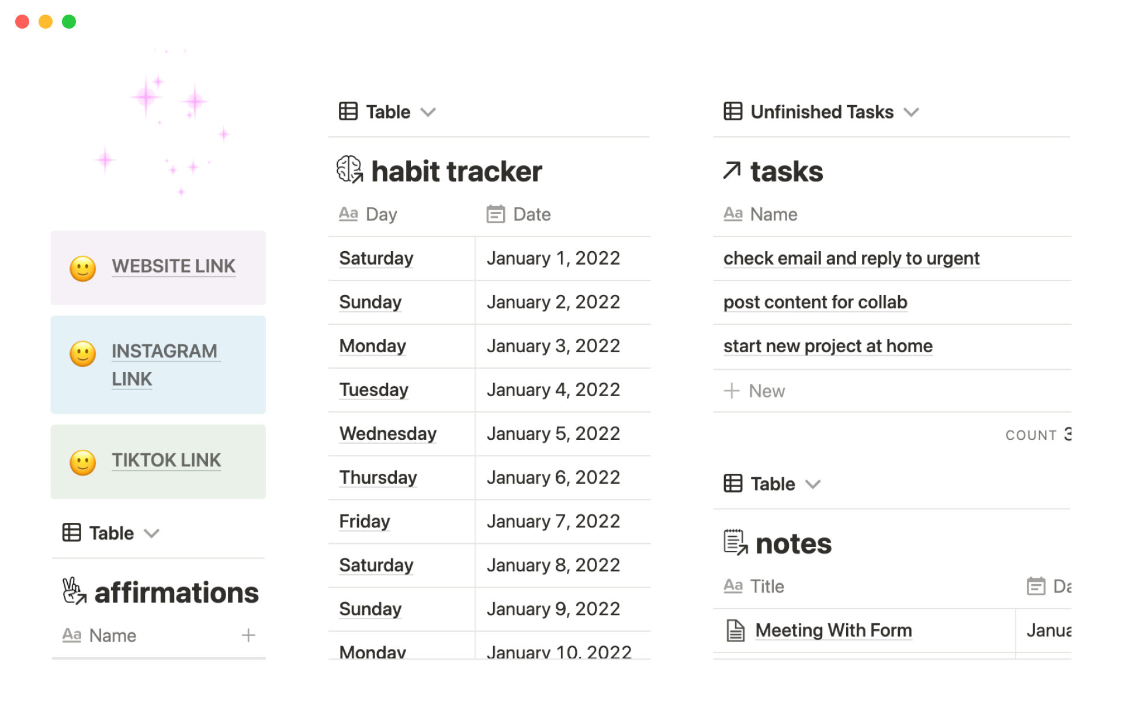1122x701 pixels.
Task: Select the Title column header in notes
Action: [x=766, y=587]
